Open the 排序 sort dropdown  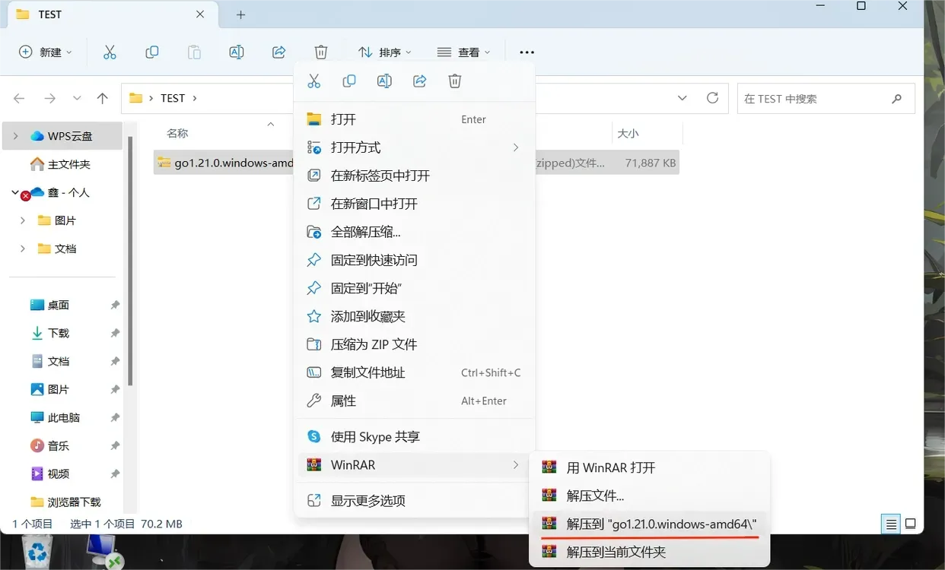(384, 52)
